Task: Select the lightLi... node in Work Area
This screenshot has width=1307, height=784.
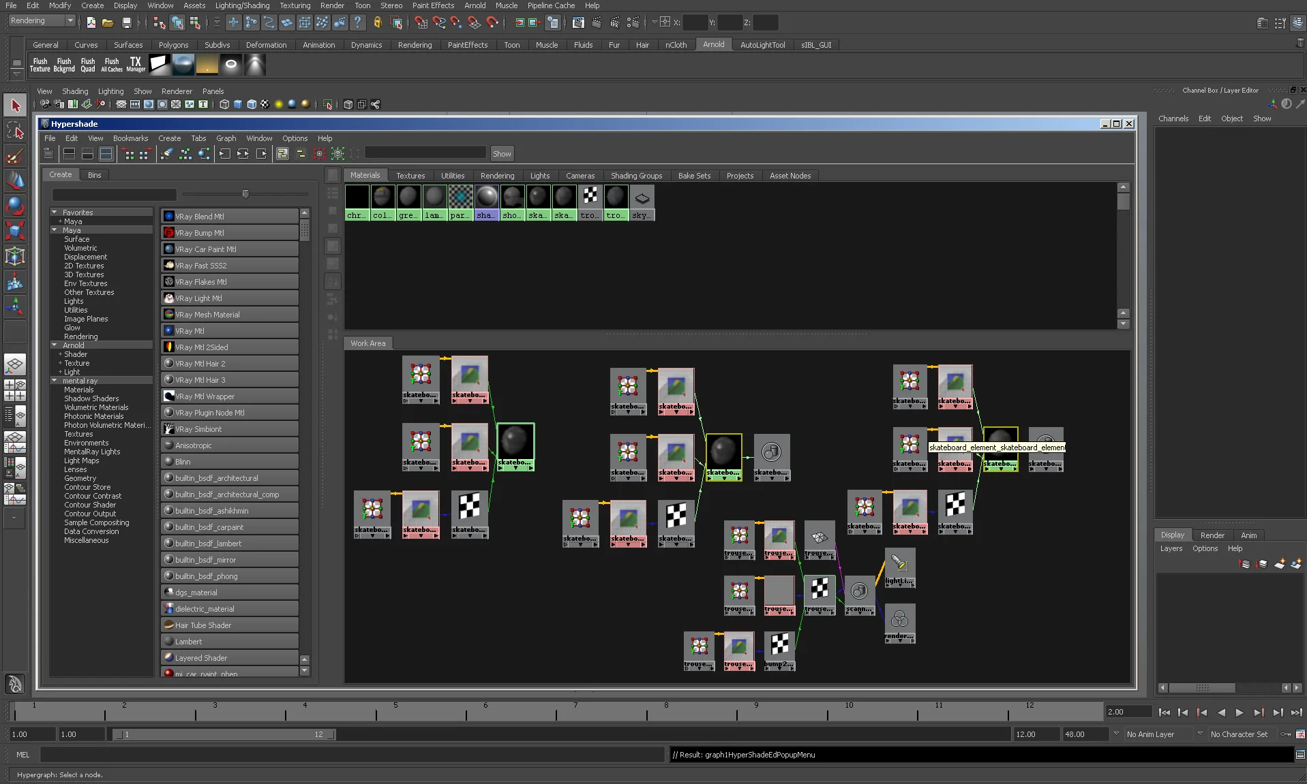Action: click(x=899, y=568)
